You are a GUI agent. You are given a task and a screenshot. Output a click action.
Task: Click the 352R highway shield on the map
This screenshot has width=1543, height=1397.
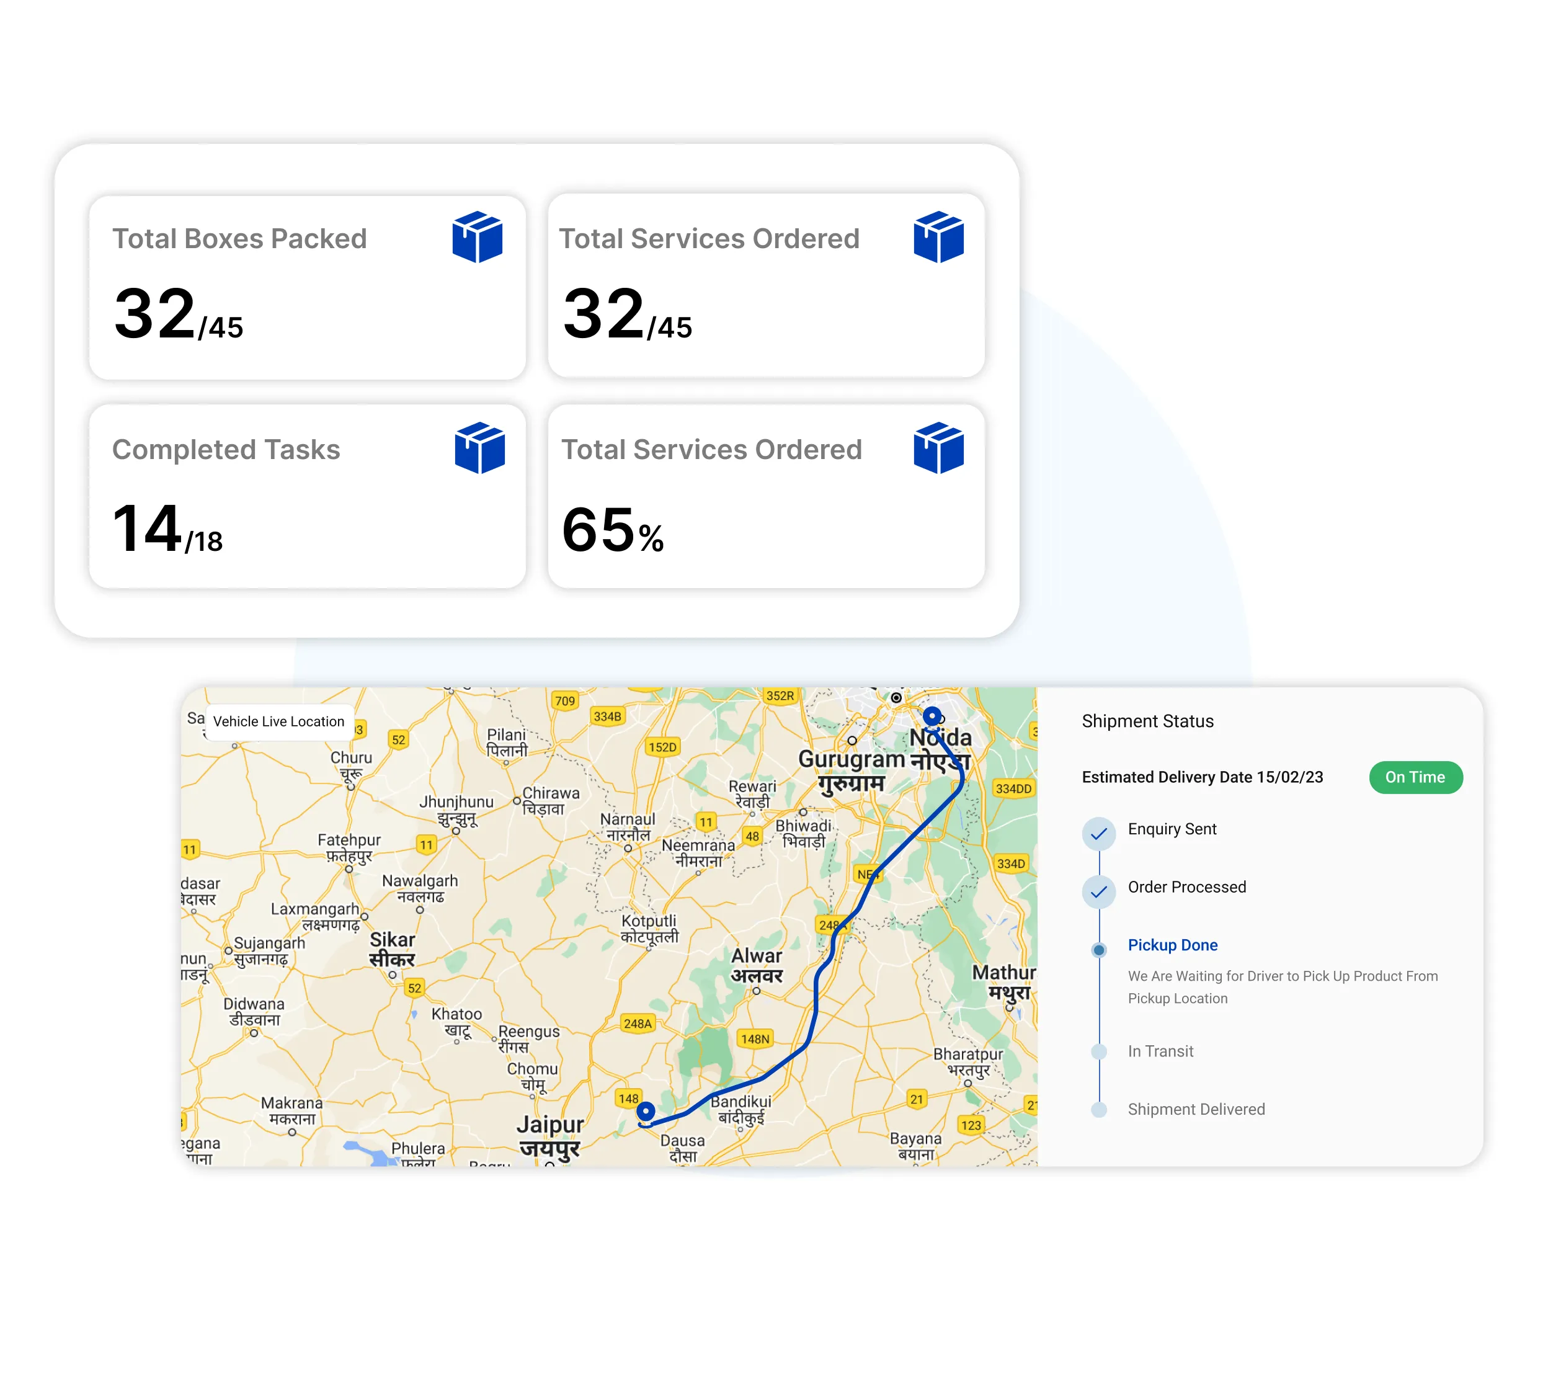pos(780,695)
